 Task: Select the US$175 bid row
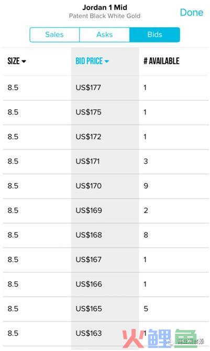tap(106, 112)
